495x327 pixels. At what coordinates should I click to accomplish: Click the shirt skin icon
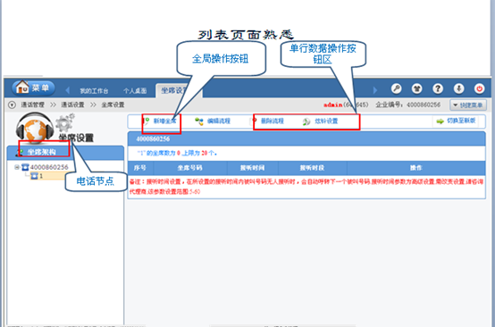pyautogui.click(x=416, y=88)
